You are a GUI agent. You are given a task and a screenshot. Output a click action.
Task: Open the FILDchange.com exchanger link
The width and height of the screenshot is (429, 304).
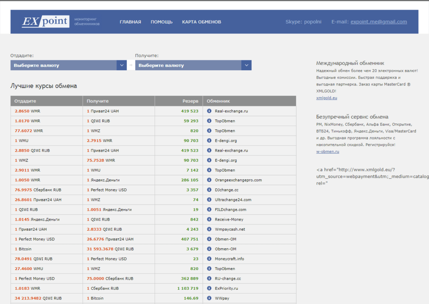230,209
